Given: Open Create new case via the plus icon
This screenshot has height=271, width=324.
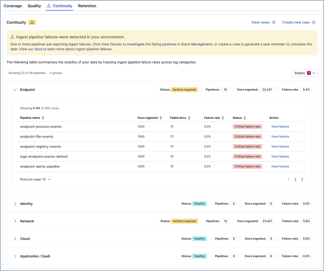Looking at the screenshot, I should 314,22.
